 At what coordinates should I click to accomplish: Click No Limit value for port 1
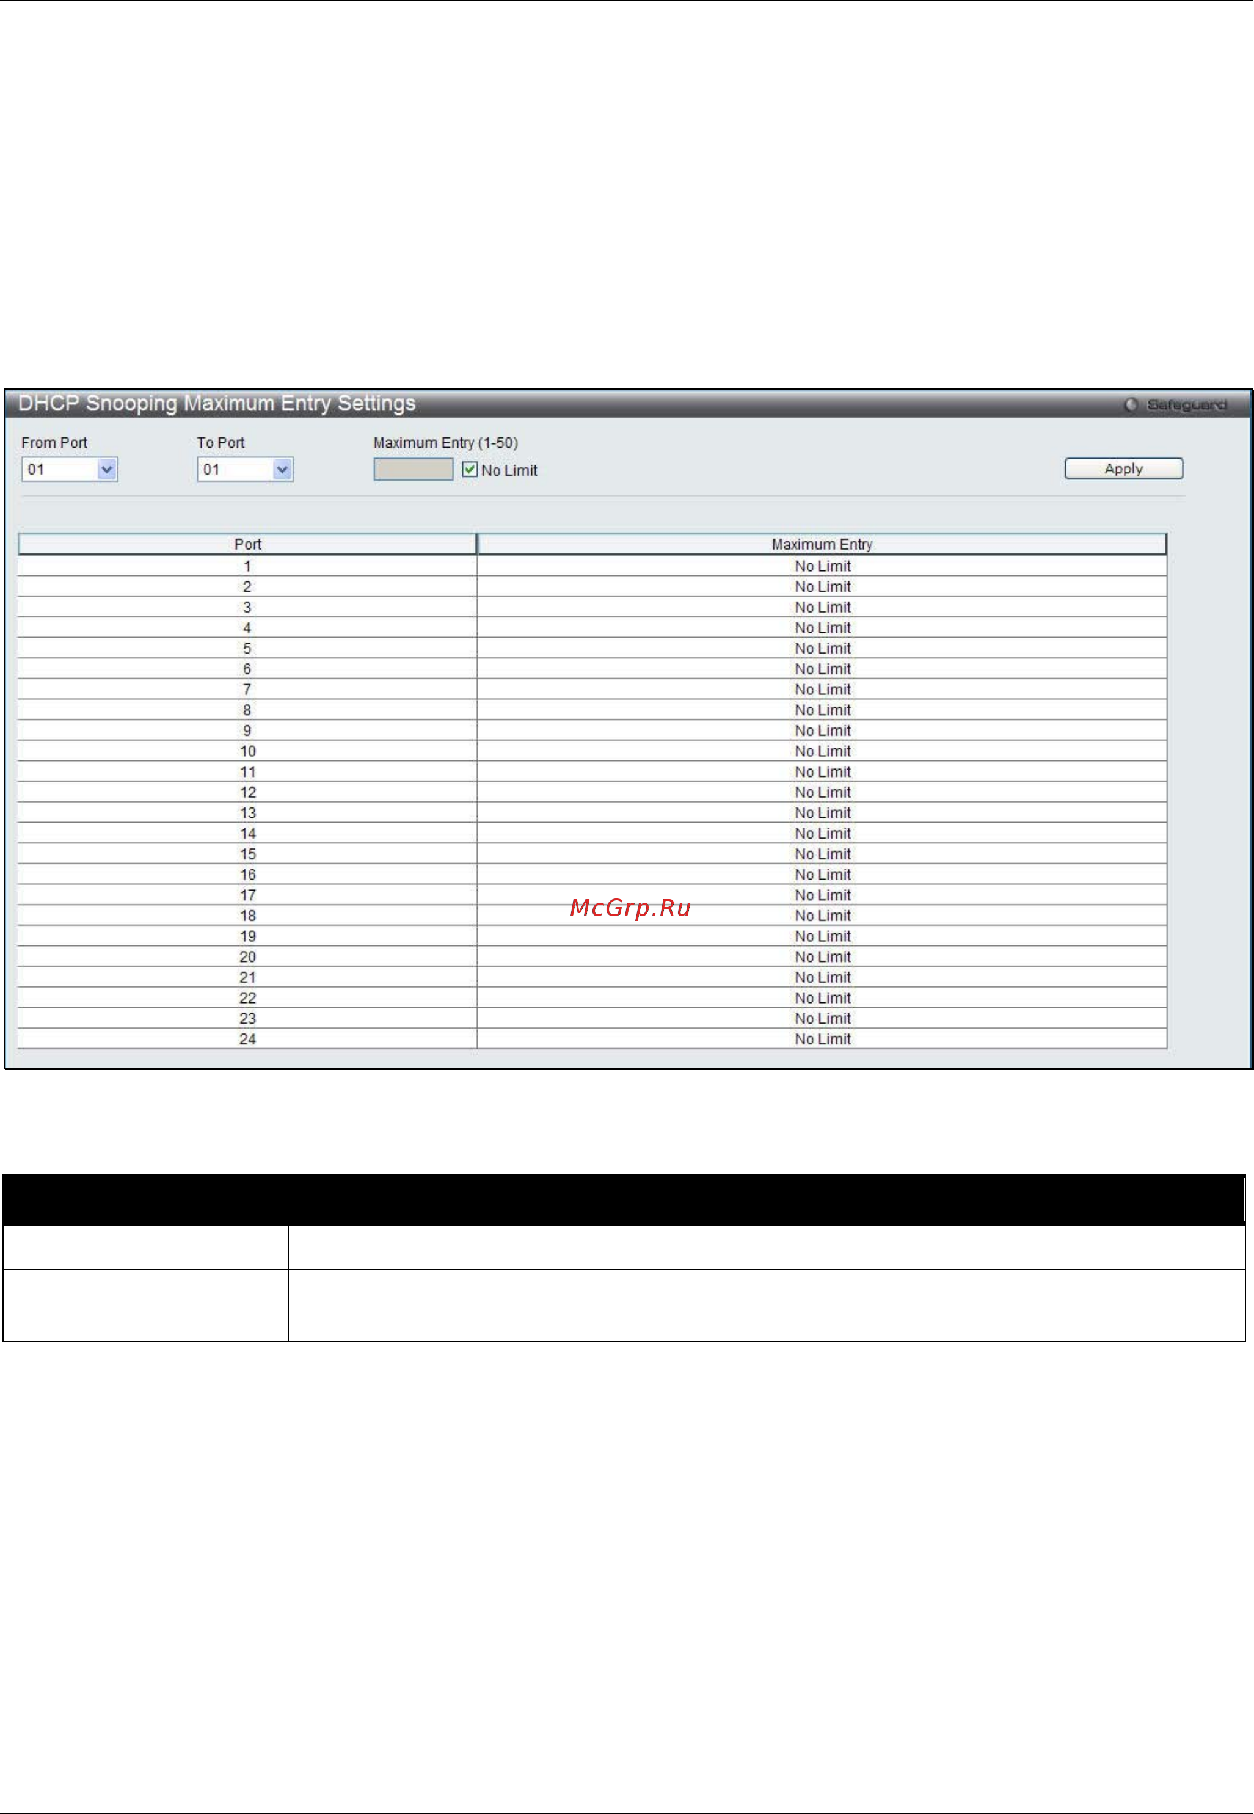(823, 566)
